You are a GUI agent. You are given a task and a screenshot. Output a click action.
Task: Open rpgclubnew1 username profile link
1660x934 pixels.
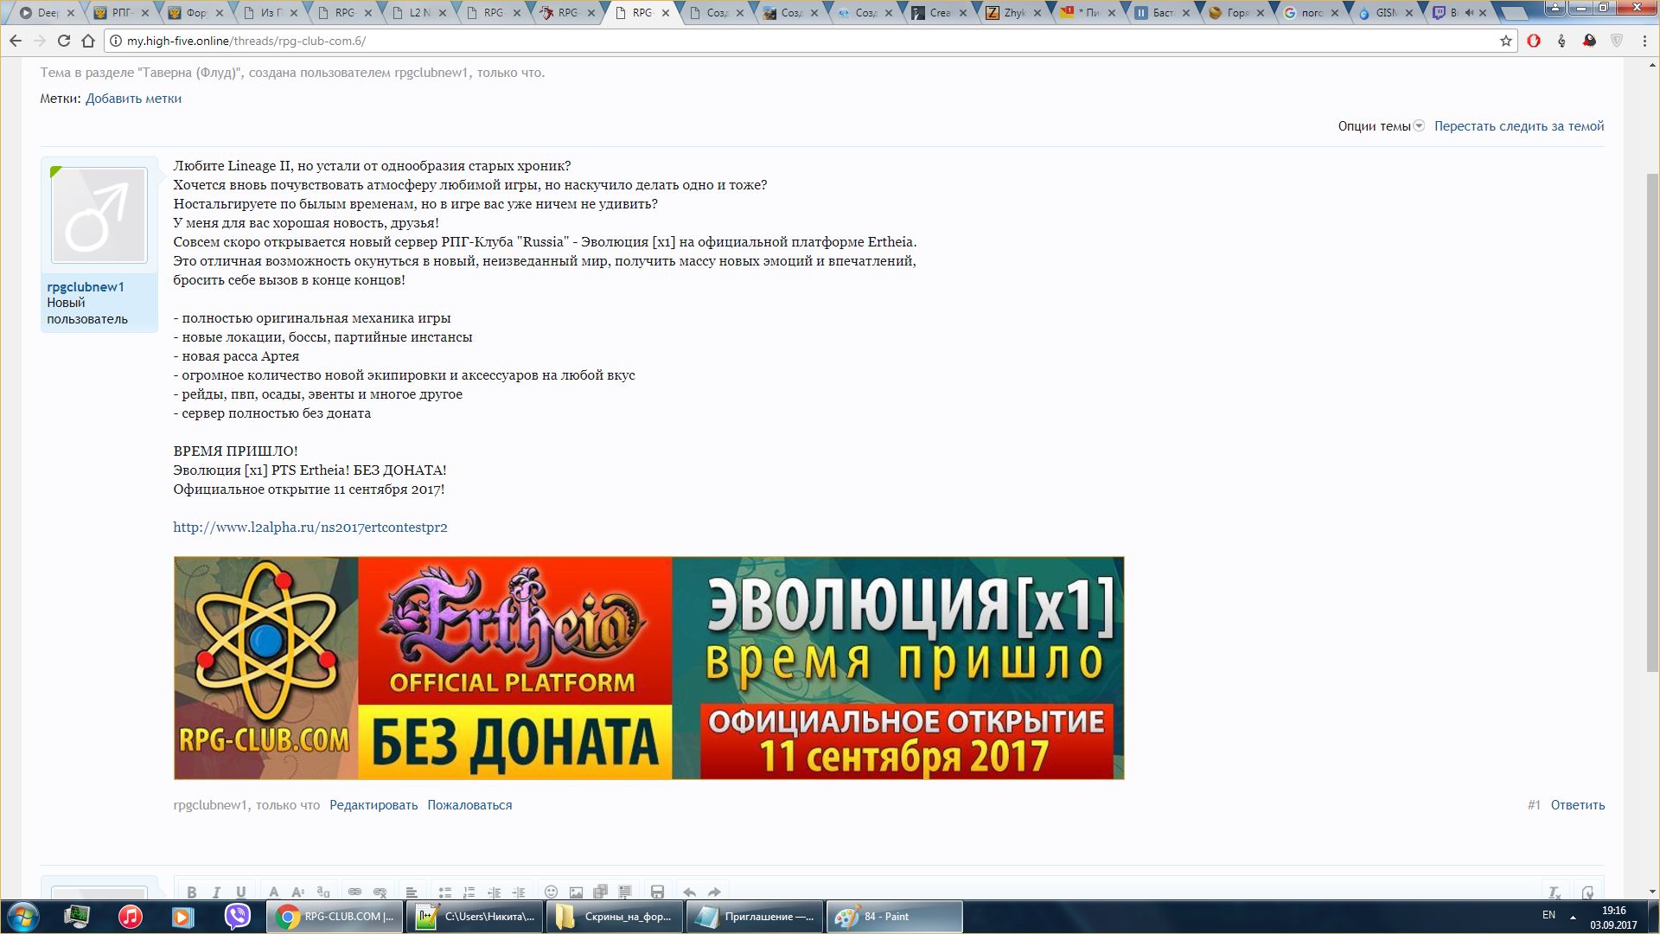click(86, 287)
